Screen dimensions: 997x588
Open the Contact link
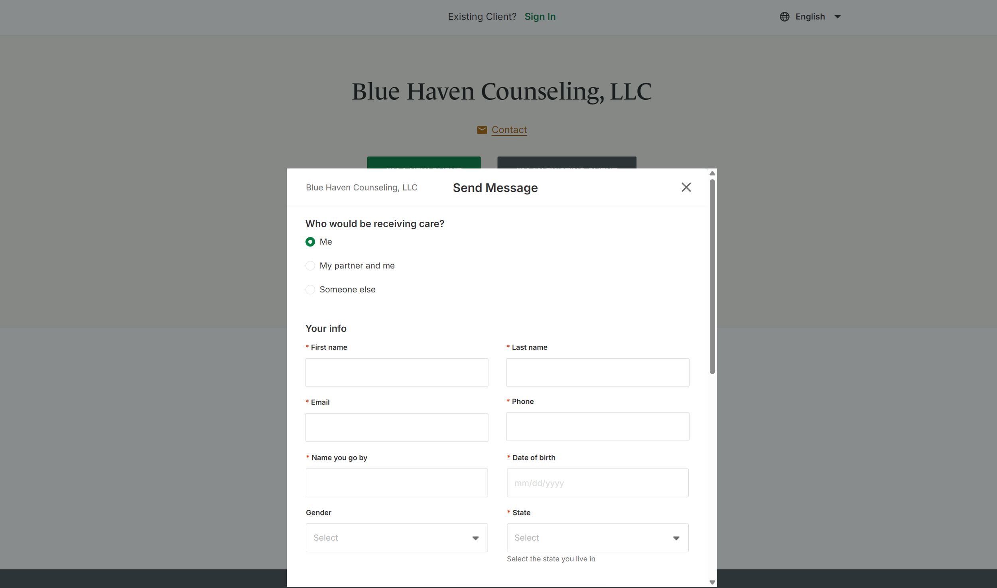point(509,130)
